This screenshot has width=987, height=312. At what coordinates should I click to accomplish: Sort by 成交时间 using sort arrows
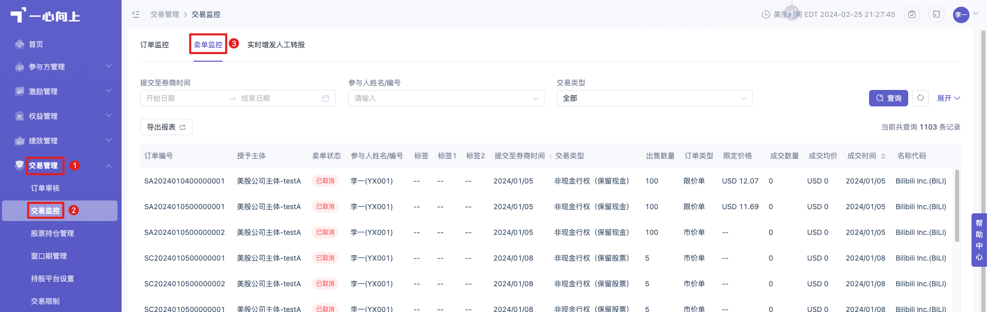pyautogui.click(x=883, y=156)
